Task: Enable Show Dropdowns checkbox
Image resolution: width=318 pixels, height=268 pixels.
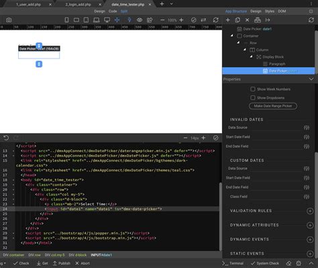Action: [x=253, y=98]
